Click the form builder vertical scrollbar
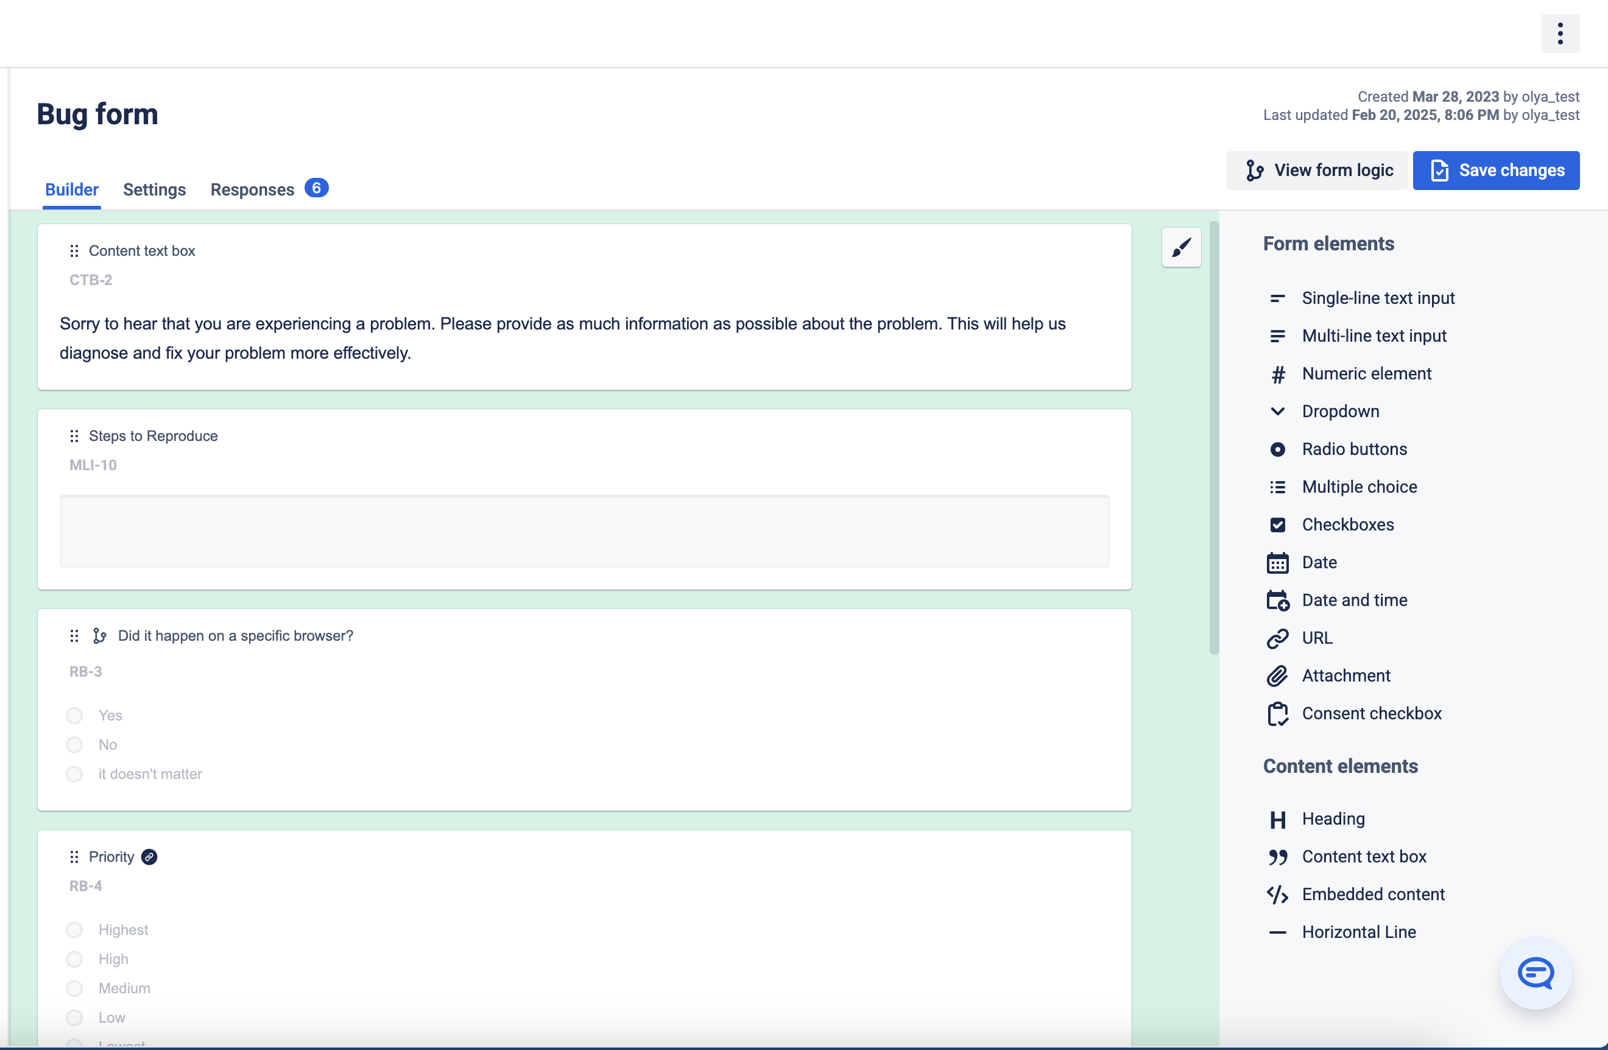The width and height of the screenshot is (1608, 1050). pyautogui.click(x=1213, y=438)
